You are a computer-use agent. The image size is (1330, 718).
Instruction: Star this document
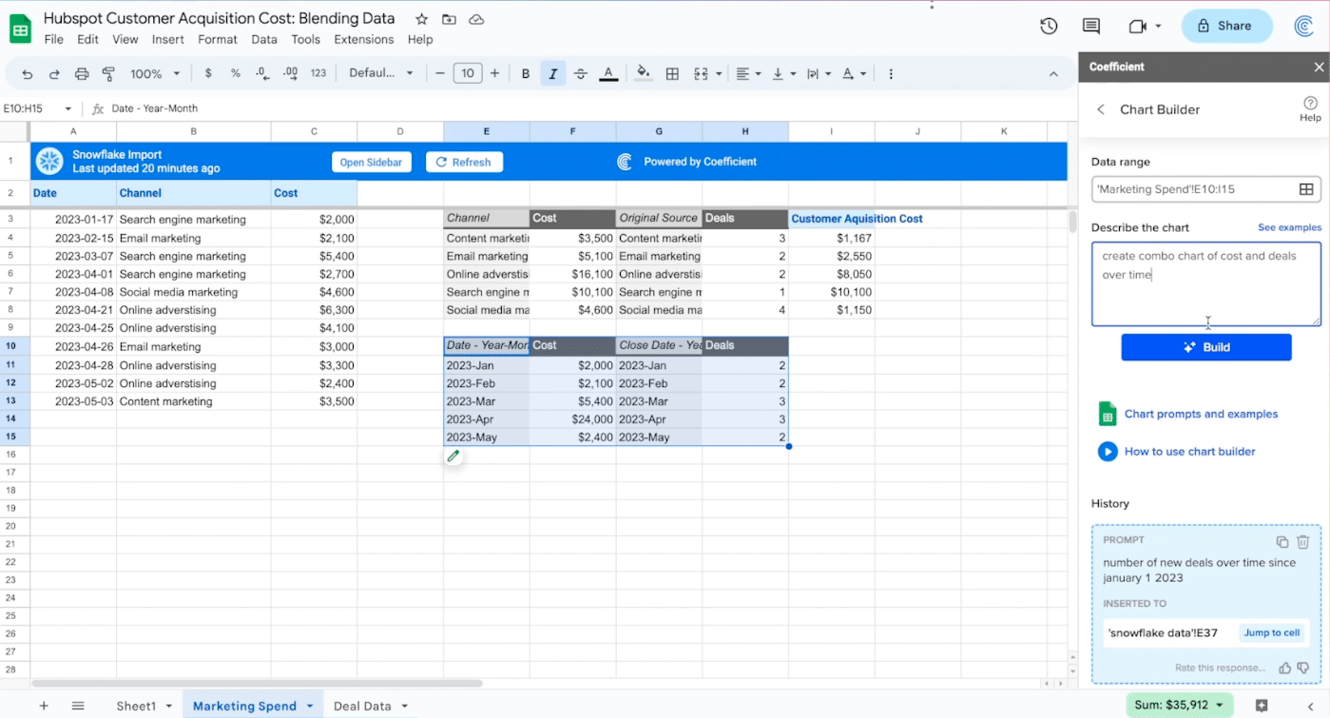click(421, 19)
